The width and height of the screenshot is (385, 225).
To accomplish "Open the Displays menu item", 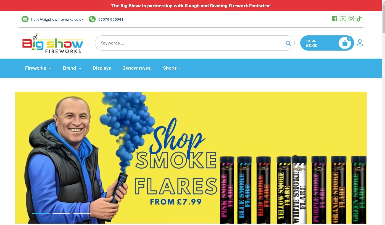I will click(102, 68).
